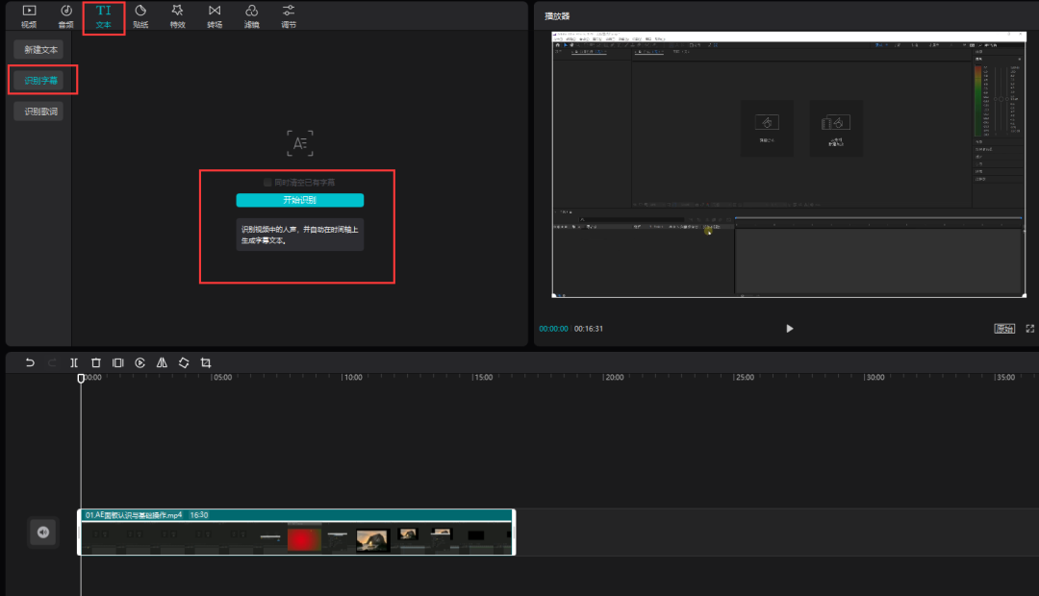
Task: Open the 音频 (Audio) tab
Action: tap(66, 16)
